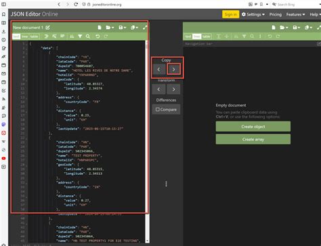The width and height of the screenshot is (321, 246).
Task: Collapse the "data" array fold arrow
Action: (26, 48)
